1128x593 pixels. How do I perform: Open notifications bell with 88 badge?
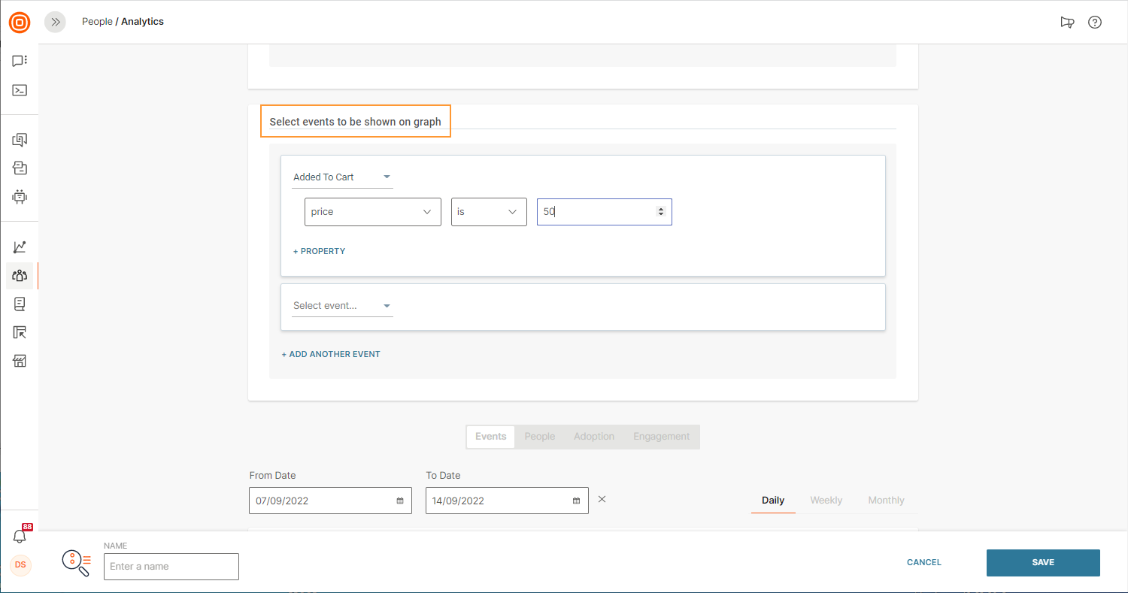coord(20,536)
